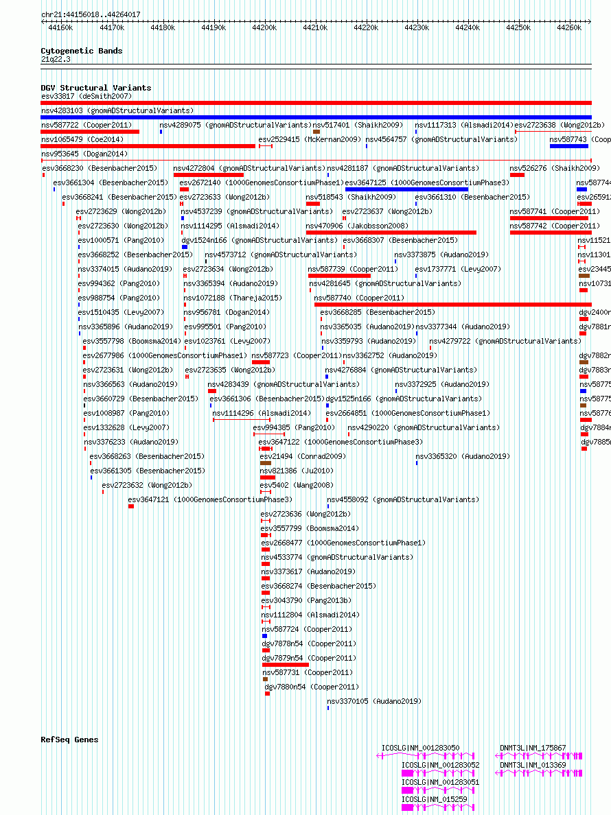Select esv3043790 (Pang2013b) entry
This screenshot has width=611, height=815.
(x=307, y=600)
